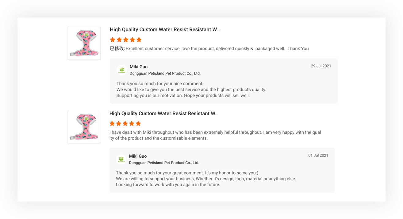403x219 pixels.
Task: Select the third star in top review rating
Action: [126, 40]
